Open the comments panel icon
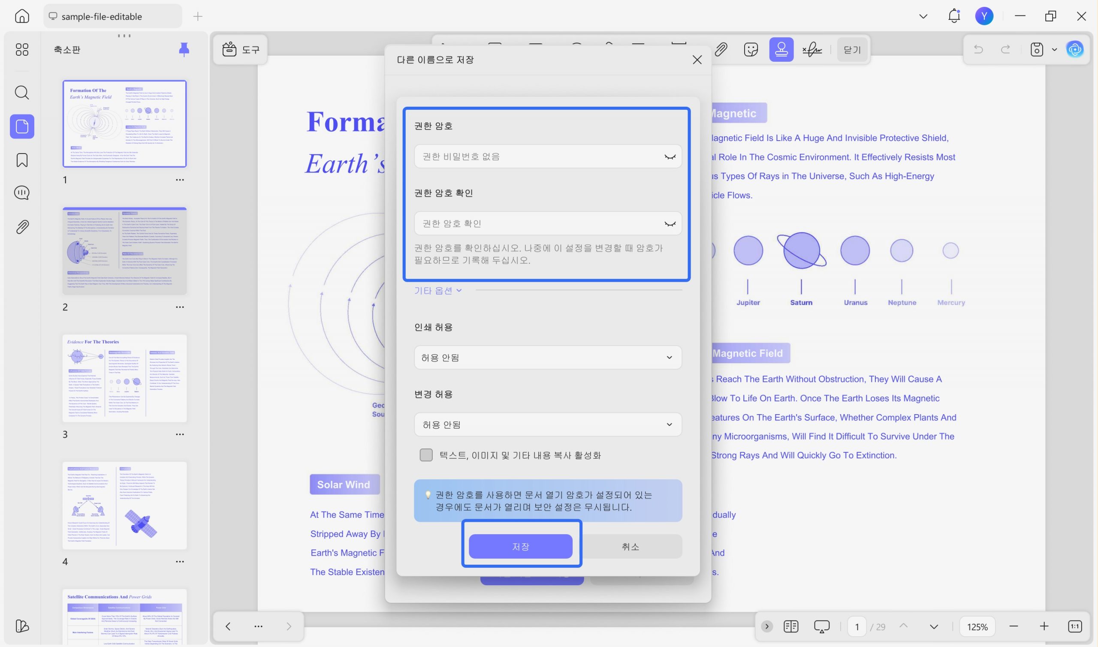 click(x=22, y=192)
